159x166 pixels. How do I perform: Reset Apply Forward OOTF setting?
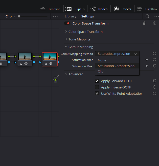point(154,81)
